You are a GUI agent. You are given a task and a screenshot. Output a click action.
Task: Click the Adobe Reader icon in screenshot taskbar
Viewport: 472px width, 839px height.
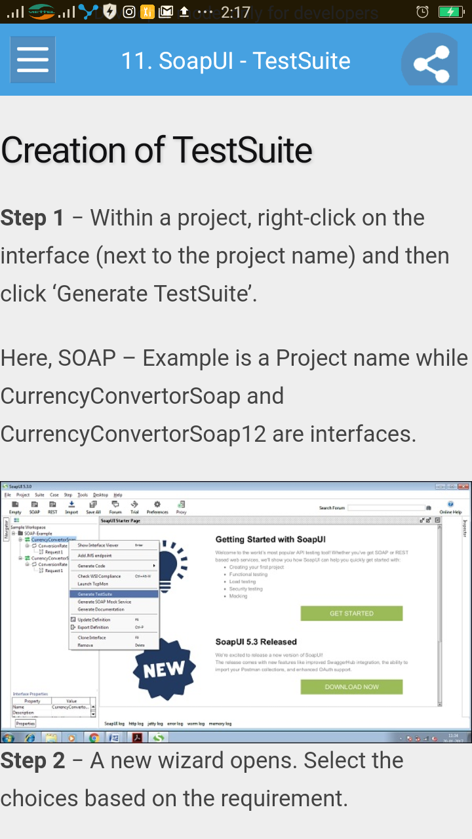click(137, 738)
